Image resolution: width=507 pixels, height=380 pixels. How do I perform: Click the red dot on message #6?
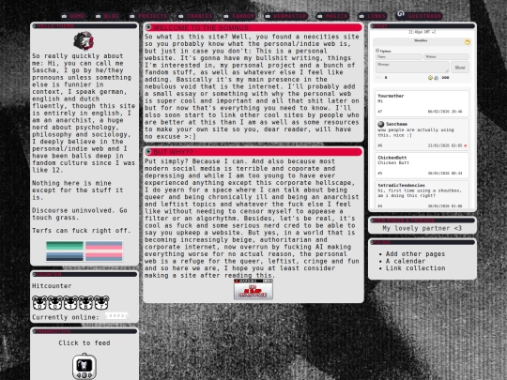466,145
